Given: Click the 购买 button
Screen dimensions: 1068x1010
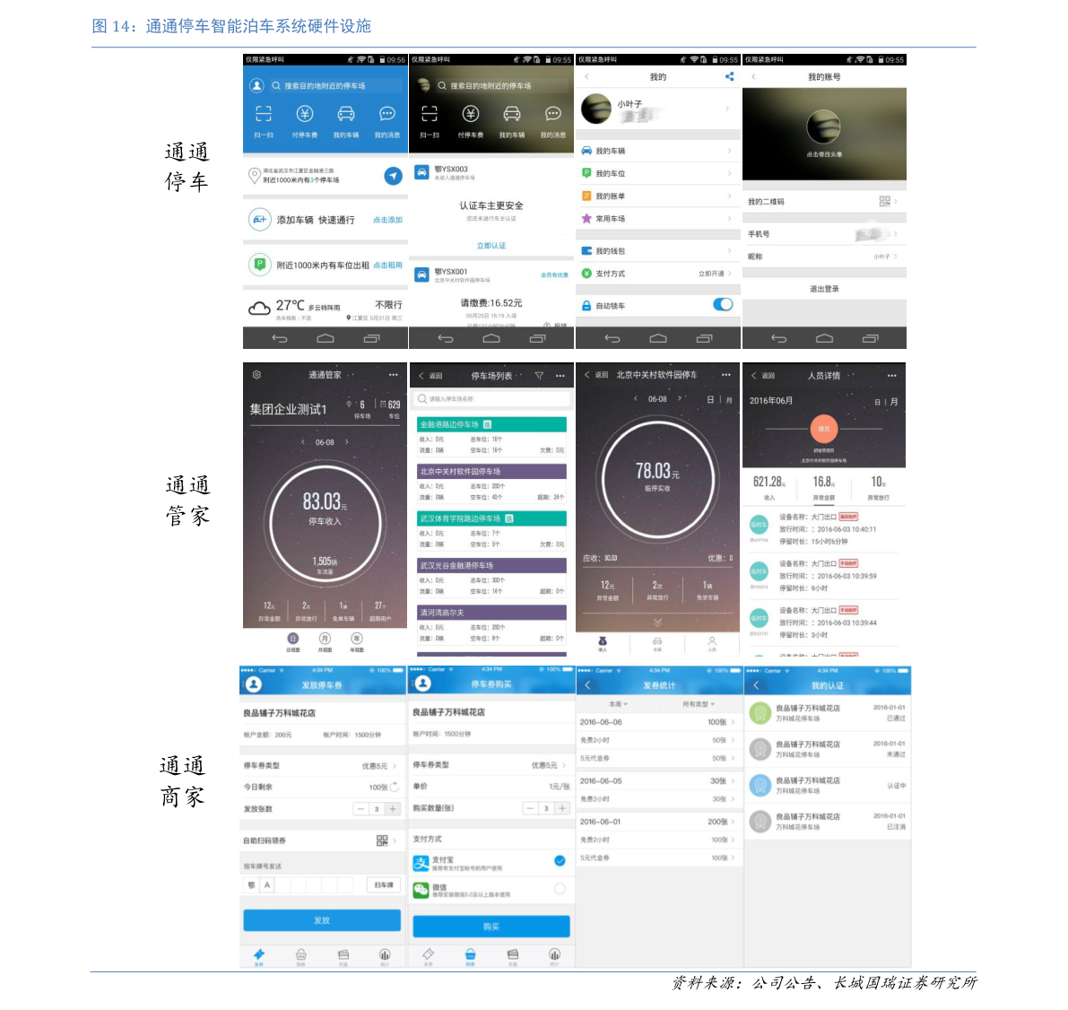Looking at the screenshot, I should pos(491,927).
